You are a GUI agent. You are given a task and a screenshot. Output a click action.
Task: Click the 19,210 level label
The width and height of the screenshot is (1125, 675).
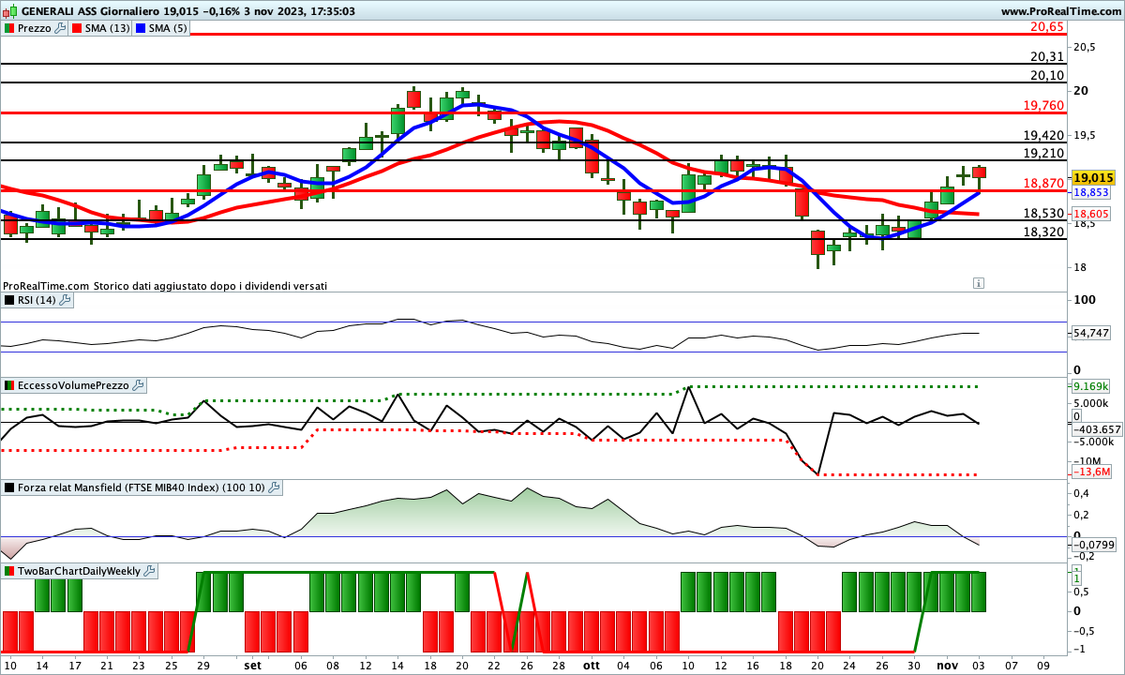click(x=1043, y=153)
